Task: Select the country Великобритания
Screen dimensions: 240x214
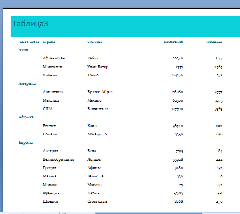Action: [58, 160]
